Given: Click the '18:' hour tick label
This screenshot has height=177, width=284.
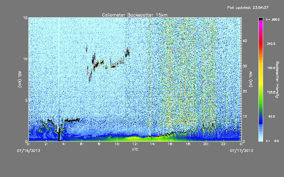Looking at the screenshot, I should point(188,144).
